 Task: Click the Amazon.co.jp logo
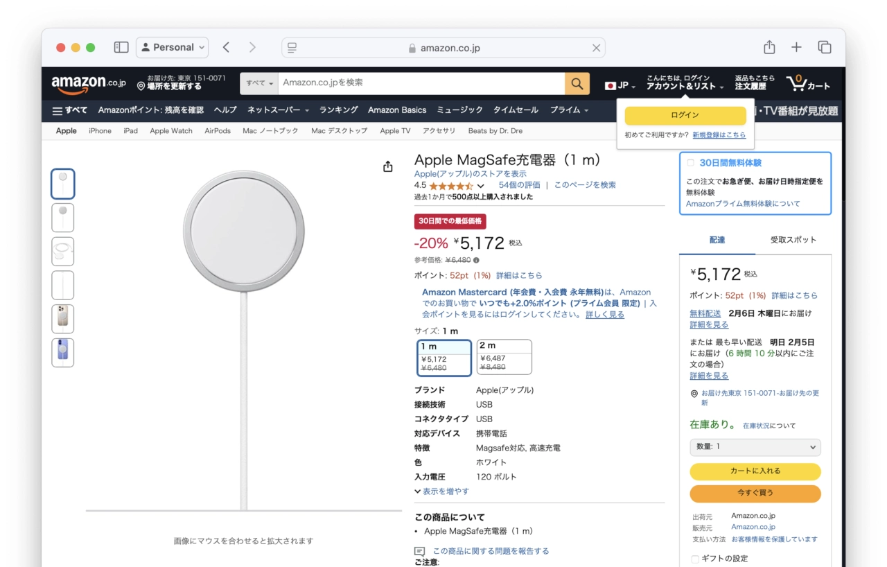89,84
